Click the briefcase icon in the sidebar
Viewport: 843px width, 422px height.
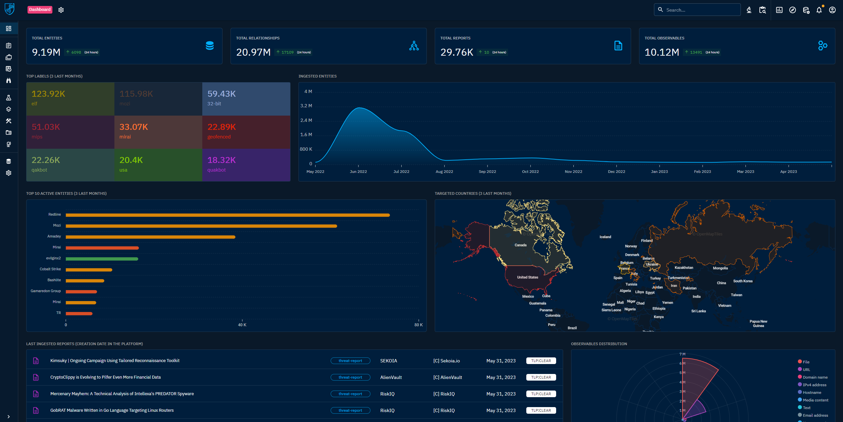[9, 57]
